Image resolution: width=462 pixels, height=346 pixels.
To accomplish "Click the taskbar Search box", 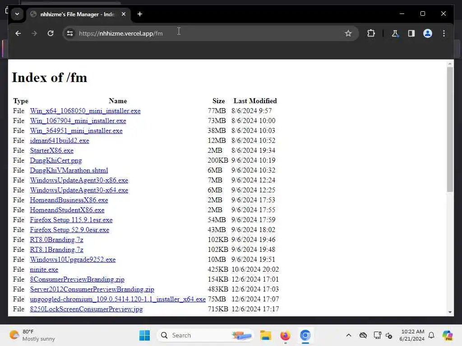I will [205, 335].
